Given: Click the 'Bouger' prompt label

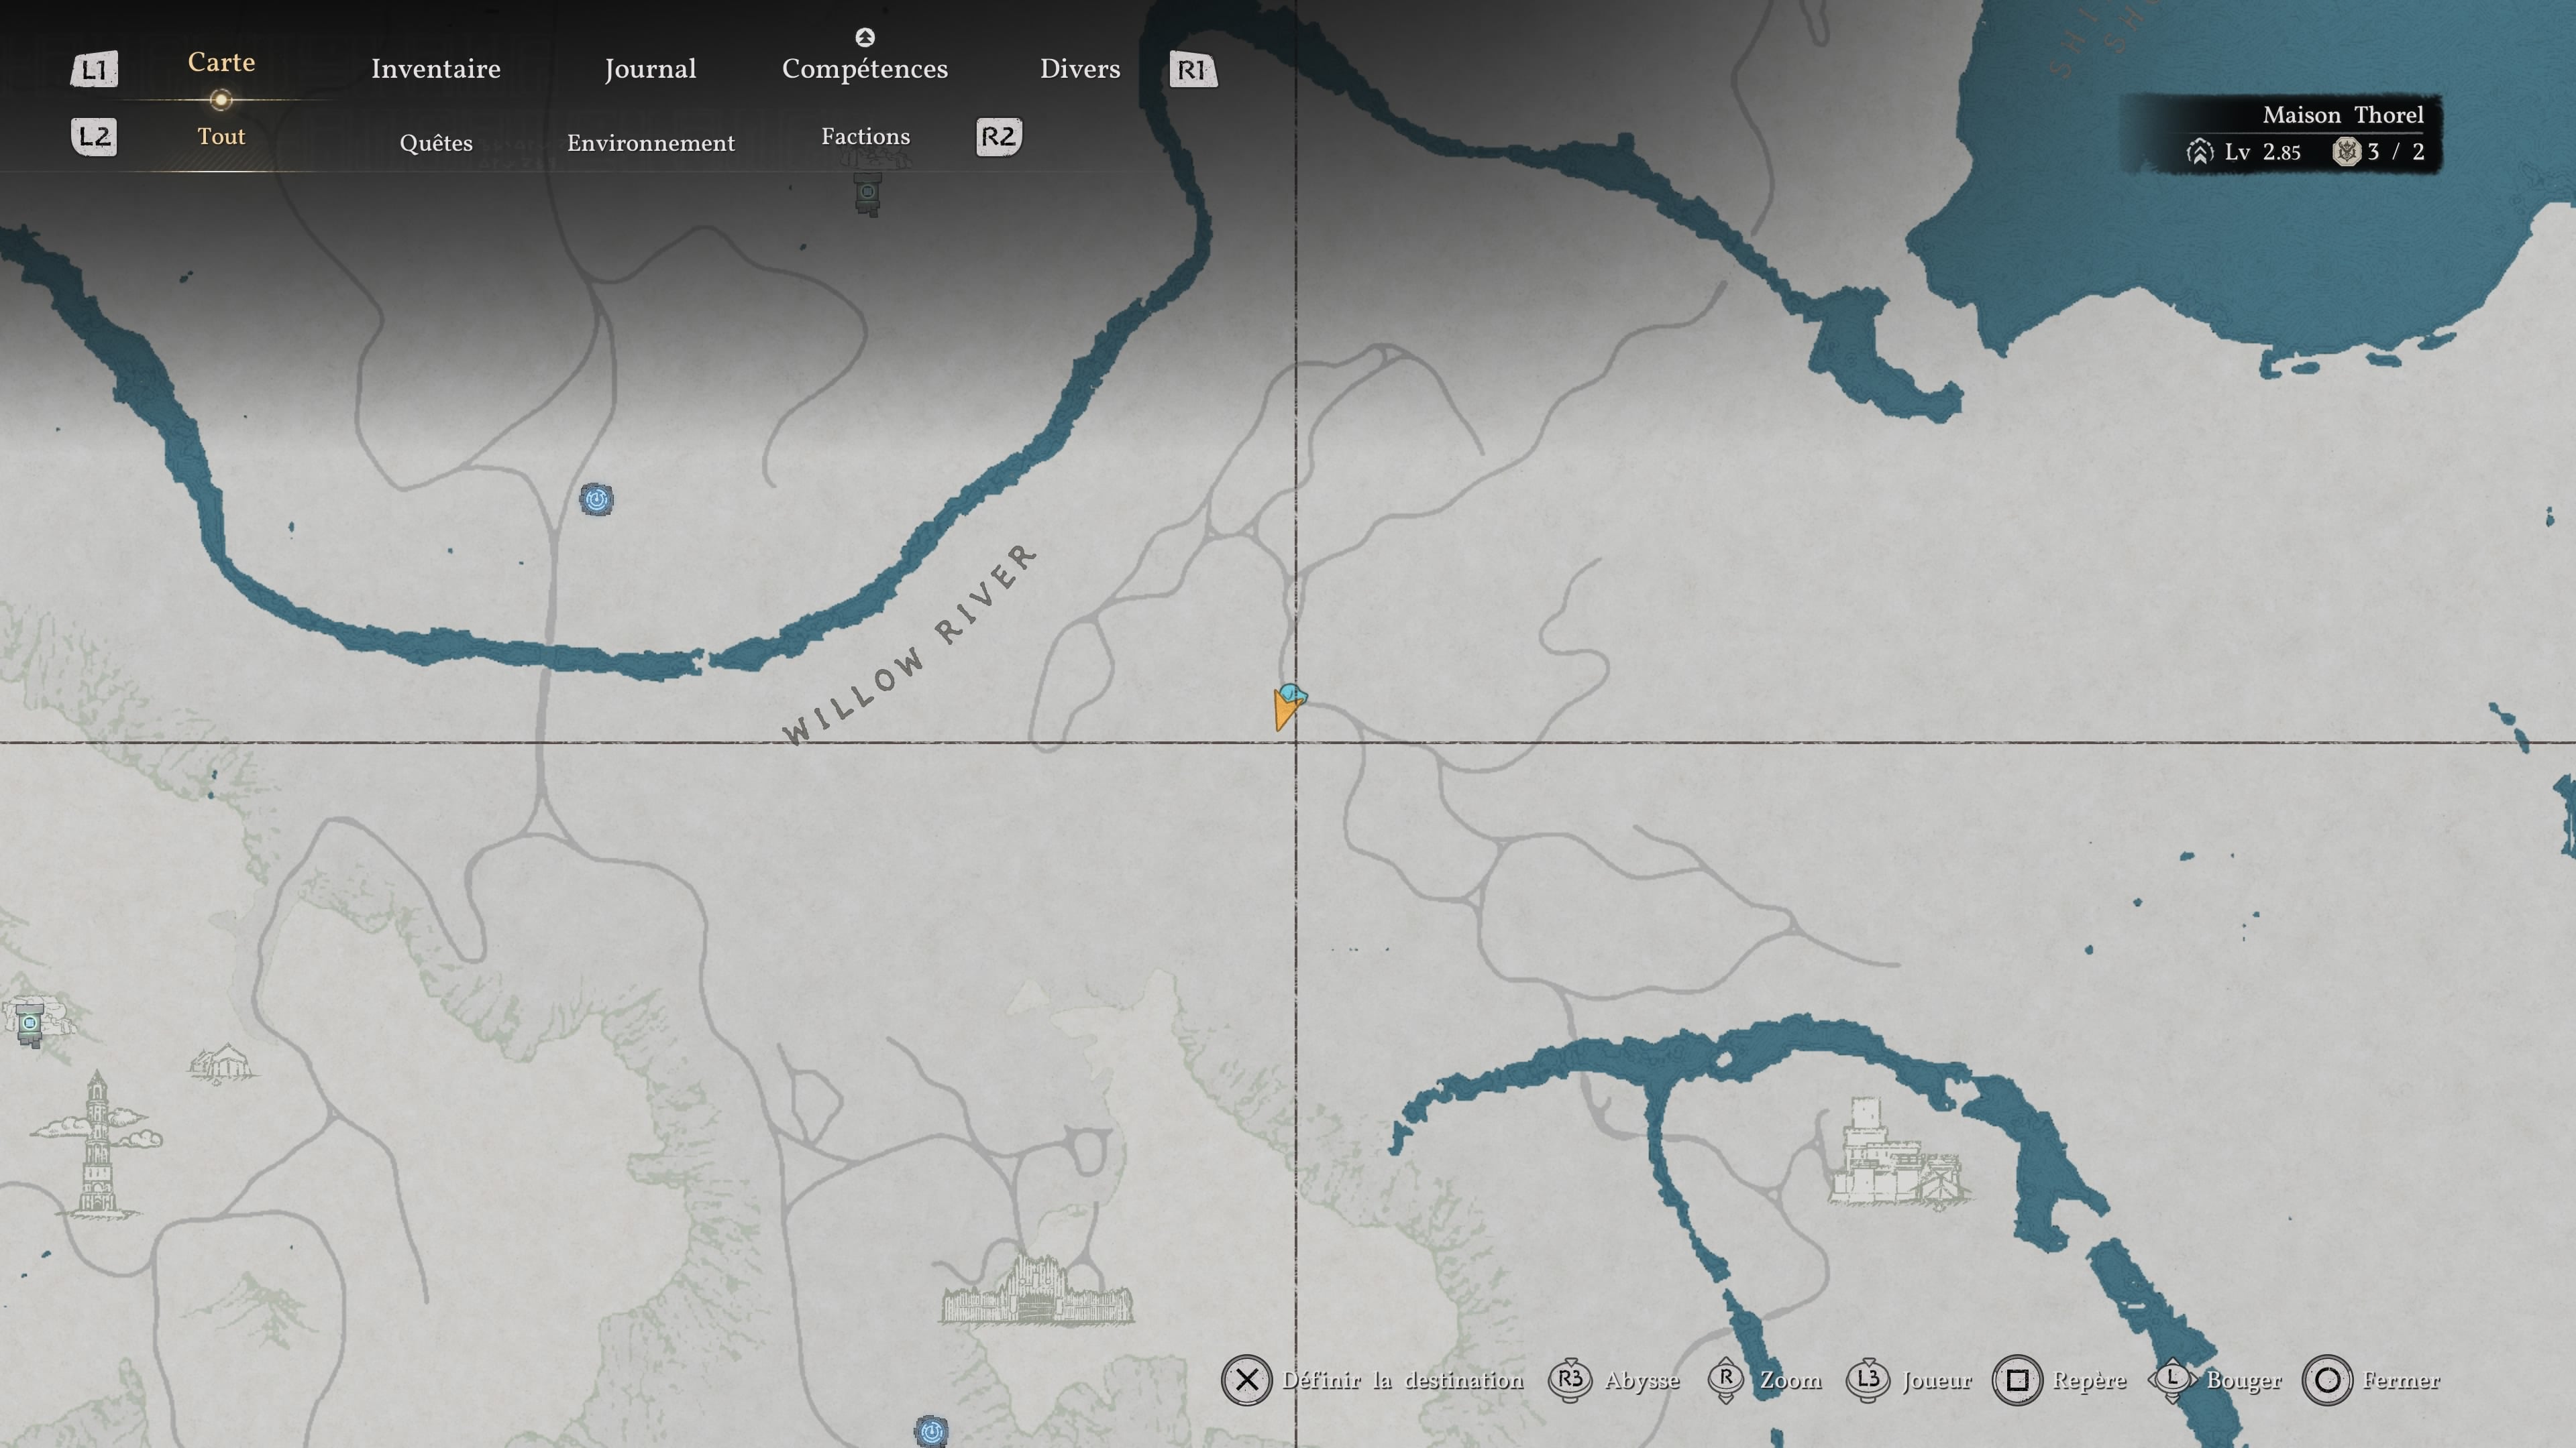Looking at the screenshot, I should click(x=2244, y=1381).
